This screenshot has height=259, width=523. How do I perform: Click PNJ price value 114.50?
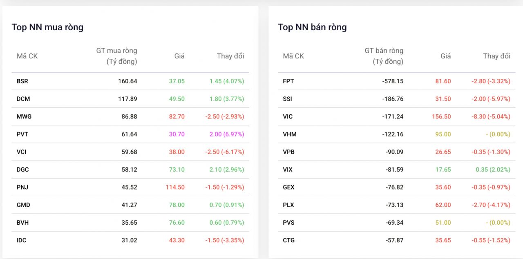[x=175, y=187]
